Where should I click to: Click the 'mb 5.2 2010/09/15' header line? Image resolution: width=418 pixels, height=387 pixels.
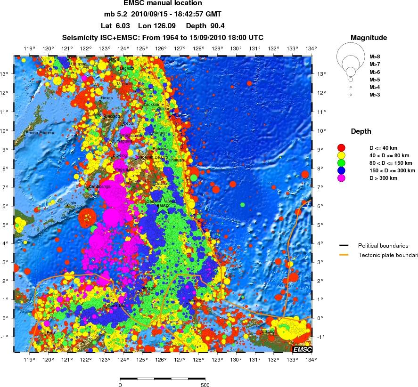(163, 14)
